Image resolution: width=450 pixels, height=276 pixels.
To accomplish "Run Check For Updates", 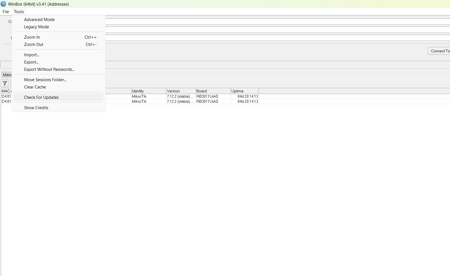I will tap(59, 97).
